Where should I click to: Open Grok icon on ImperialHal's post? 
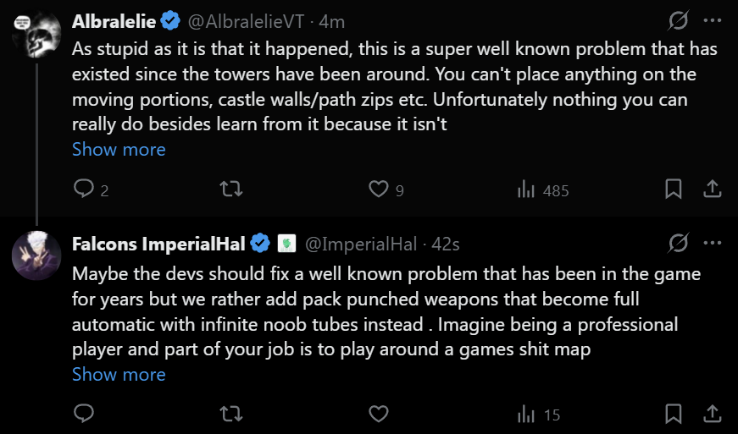(678, 244)
